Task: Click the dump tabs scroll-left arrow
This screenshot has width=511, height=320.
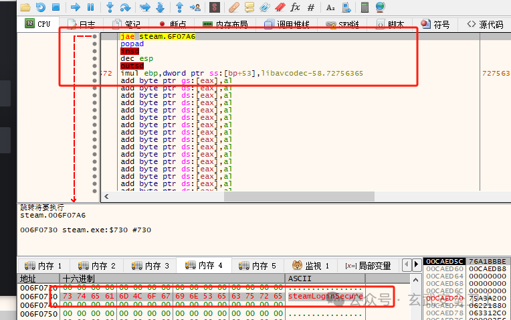Action: coord(407,264)
